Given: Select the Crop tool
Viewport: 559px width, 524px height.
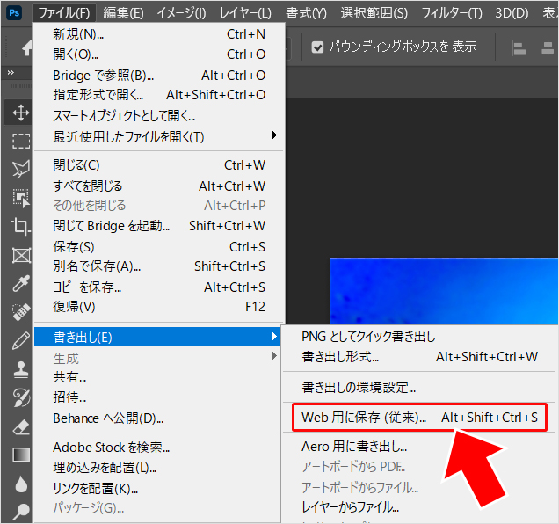Looking at the screenshot, I should click(x=21, y=226).
